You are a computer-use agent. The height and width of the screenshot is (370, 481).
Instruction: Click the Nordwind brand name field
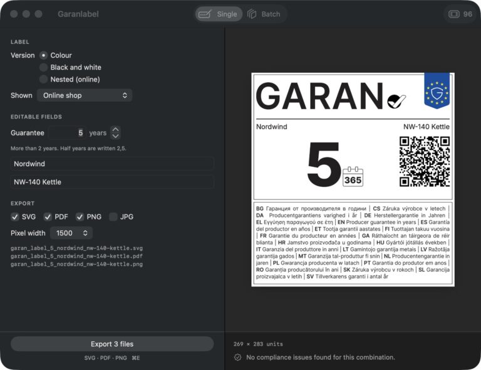[112, 164]
